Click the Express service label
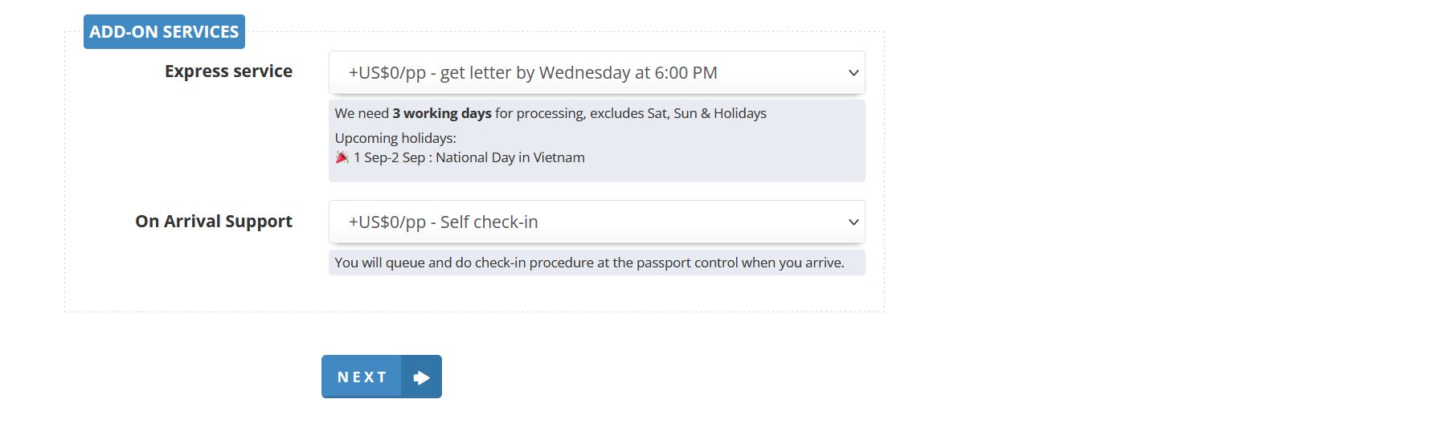1445x440 pixels. pos(228,71)
